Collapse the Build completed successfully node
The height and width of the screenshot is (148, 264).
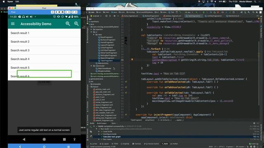click(x=94, y=126)
